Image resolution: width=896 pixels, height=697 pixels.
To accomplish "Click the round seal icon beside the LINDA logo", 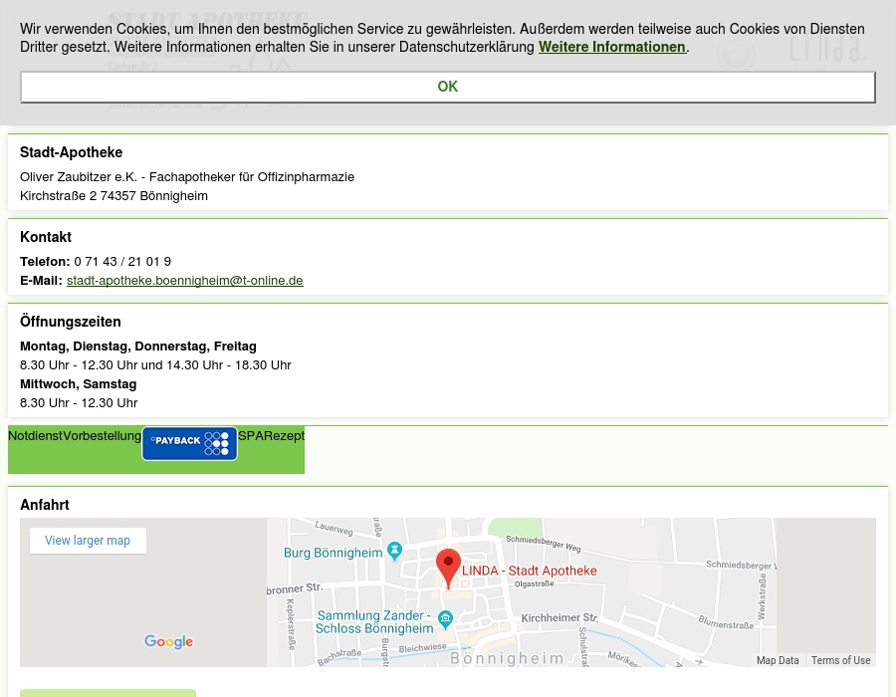I will tap(737, 55).
